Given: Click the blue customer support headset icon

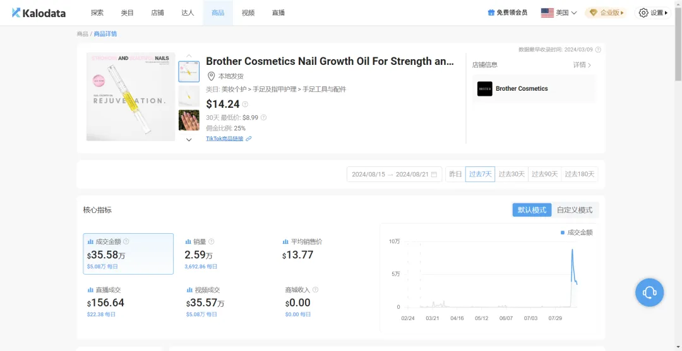Looking at the screenshot, I should [649, 292].
